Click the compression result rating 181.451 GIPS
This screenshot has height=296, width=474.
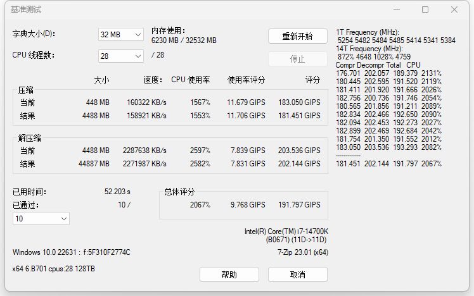[x=299, y=116]
